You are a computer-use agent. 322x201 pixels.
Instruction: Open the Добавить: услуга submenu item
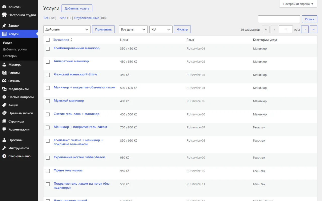(x=15, y=49)
